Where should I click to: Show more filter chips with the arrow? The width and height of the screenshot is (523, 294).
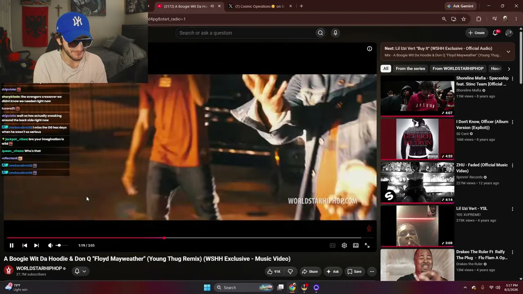tap(509, 69)
